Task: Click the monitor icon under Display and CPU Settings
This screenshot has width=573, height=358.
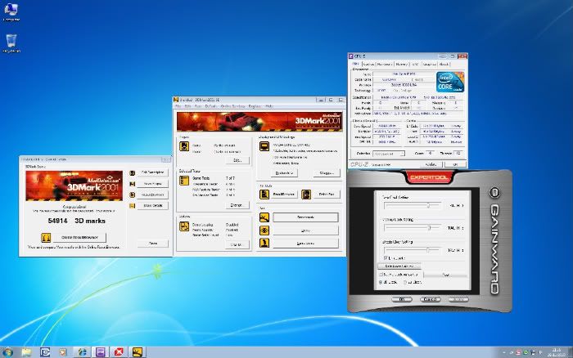Action: (x=264, y=146)
